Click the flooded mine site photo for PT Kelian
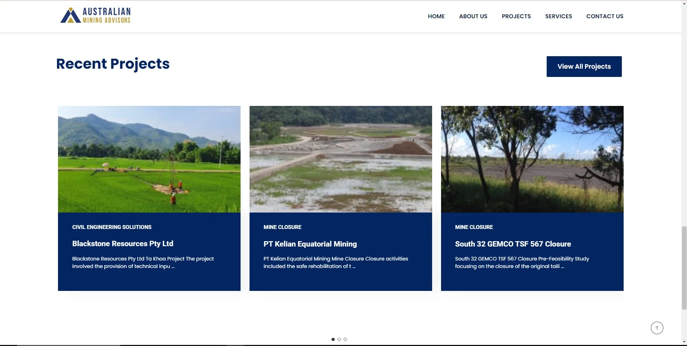The width and height of the screenshot is (687, 346). 340,159
